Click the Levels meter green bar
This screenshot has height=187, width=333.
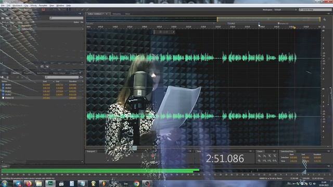tap(100, 170)
